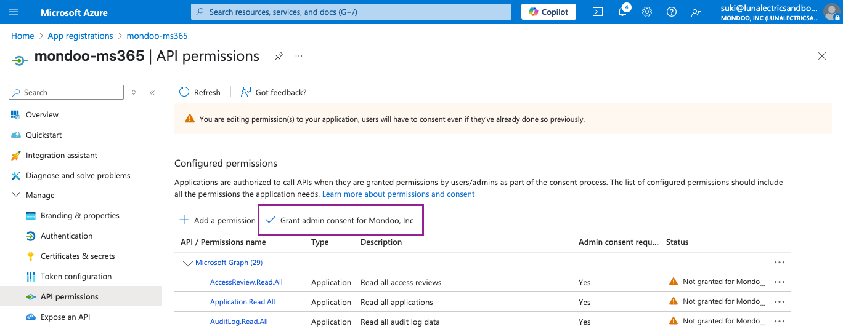Click Add a permission
The height and width of the screenshot is (329, 843).
tap(218, 220)
